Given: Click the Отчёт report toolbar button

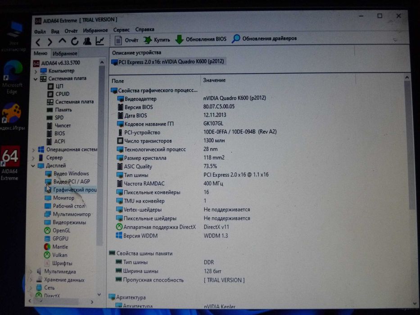Looking at the screenshot, I should tap(126, 40).
